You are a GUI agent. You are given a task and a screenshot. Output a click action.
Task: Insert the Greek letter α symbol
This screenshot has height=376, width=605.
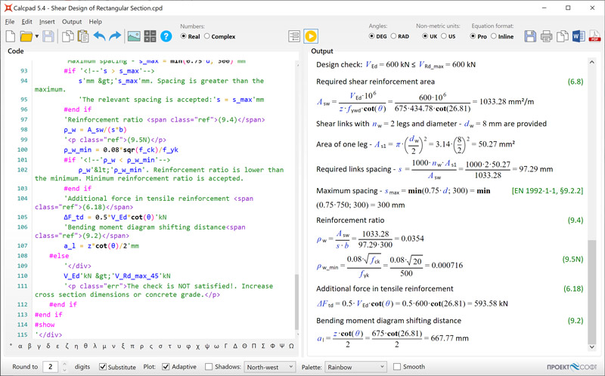pyautogui.click(x=20, y=347)
